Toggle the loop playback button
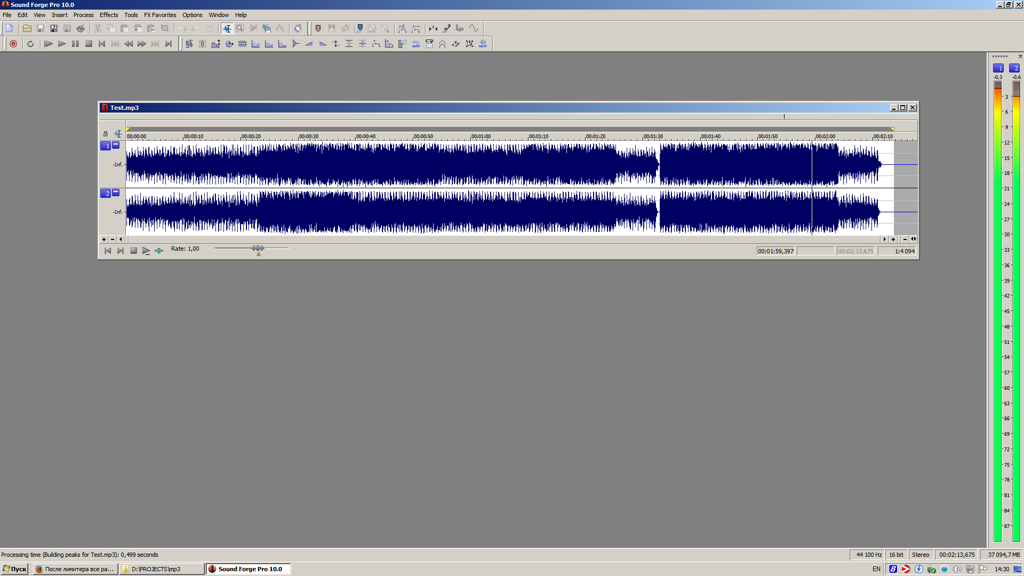The width and height of the screenshot is (1024, 576). point(30,44)
